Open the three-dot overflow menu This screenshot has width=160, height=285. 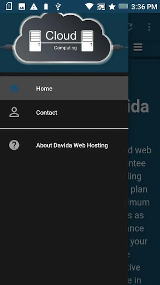click(x=149, y=27)
